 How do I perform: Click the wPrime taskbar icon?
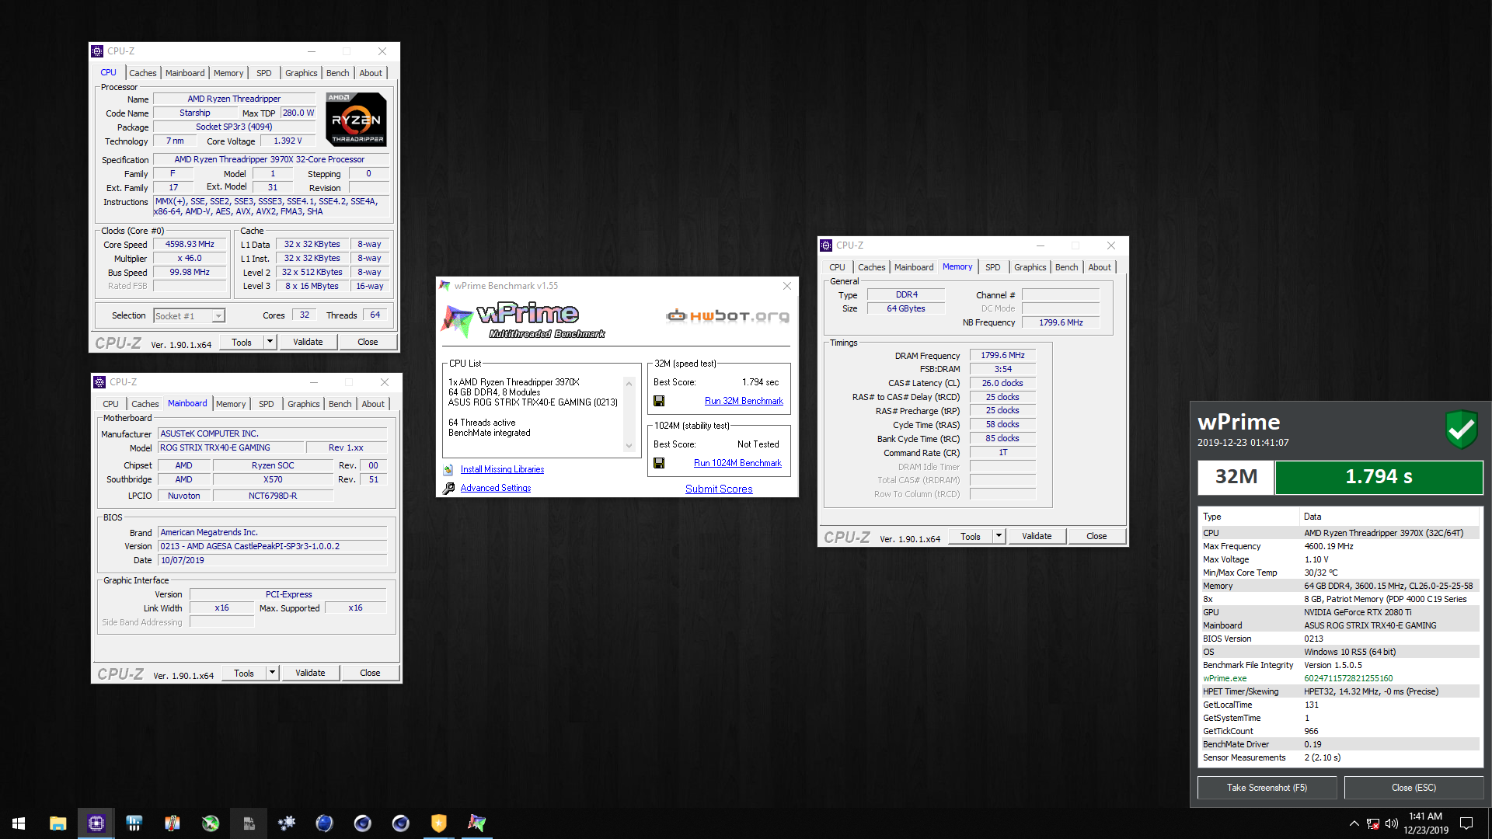tap(476, 823)
